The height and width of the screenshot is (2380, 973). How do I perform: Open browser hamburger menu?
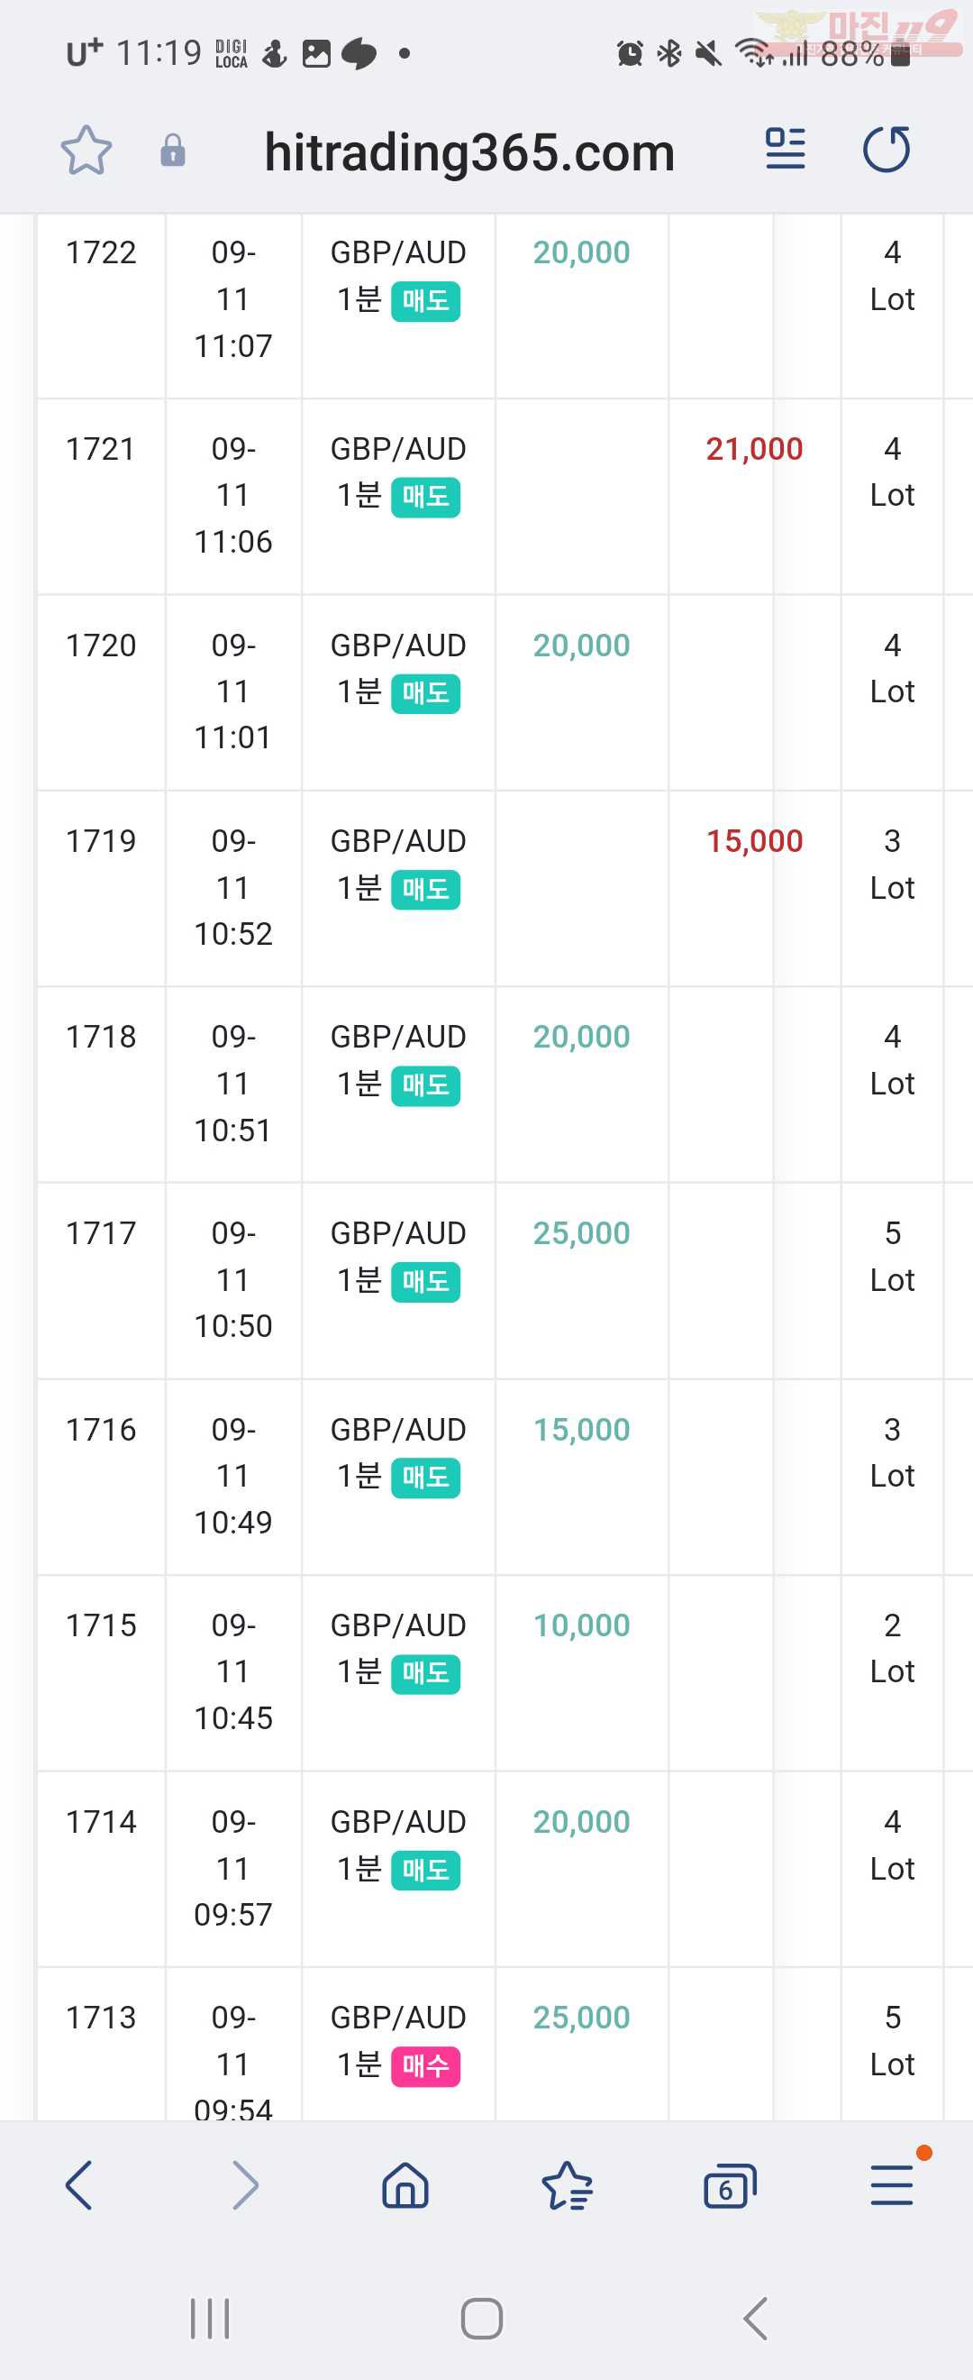(892, 2186)
